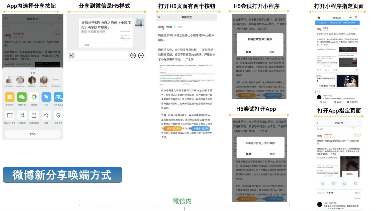Screen dimensions: 376x211
Task: Tap the 生成长图 generate long image icon
Action: (x=22, y=116)
